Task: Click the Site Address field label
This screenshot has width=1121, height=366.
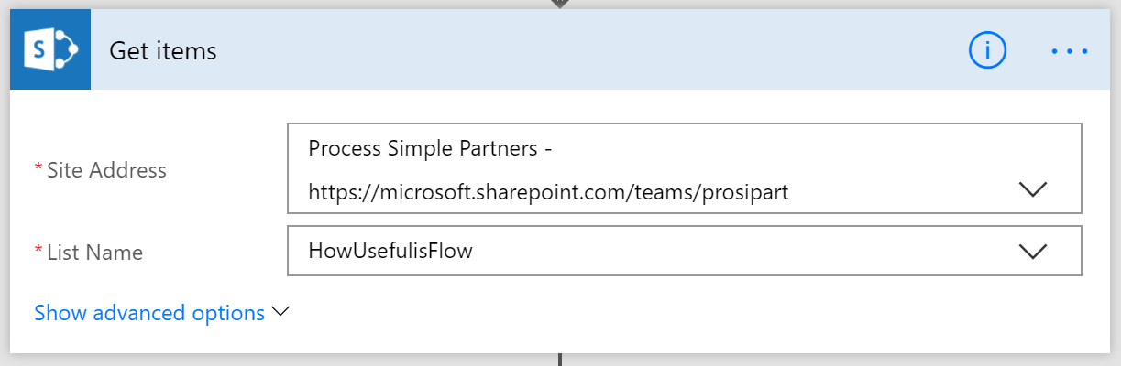Action: 106,169
